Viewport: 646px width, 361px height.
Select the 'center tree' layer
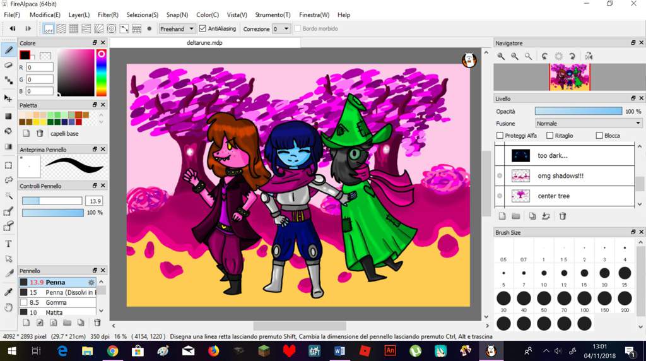(x=565, y=196)
